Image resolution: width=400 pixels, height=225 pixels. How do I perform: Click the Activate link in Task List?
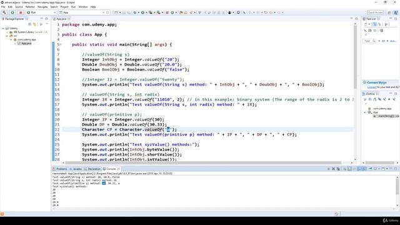393,41
